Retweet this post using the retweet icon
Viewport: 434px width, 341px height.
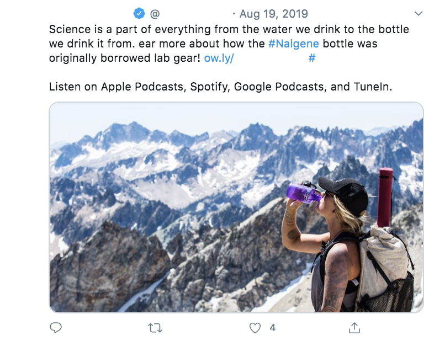pos(155,328)
